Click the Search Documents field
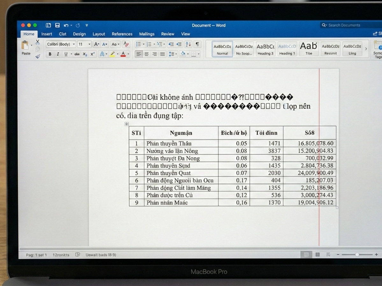 click(x=351, y=25)
